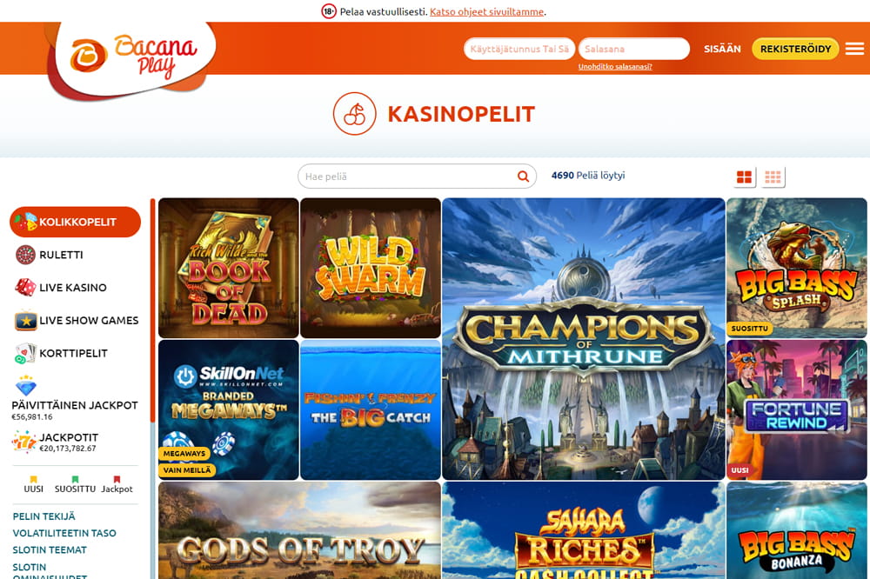
Task: Click the REKISTERÖIDY button
Action: [795, 49]
